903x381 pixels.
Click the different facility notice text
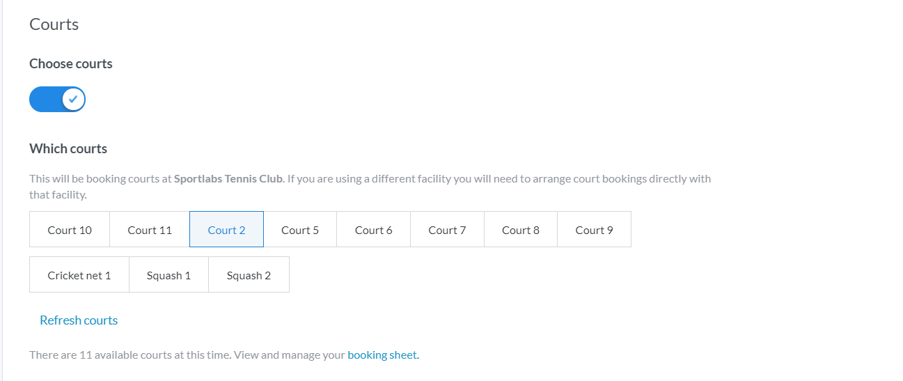point(498,179)
